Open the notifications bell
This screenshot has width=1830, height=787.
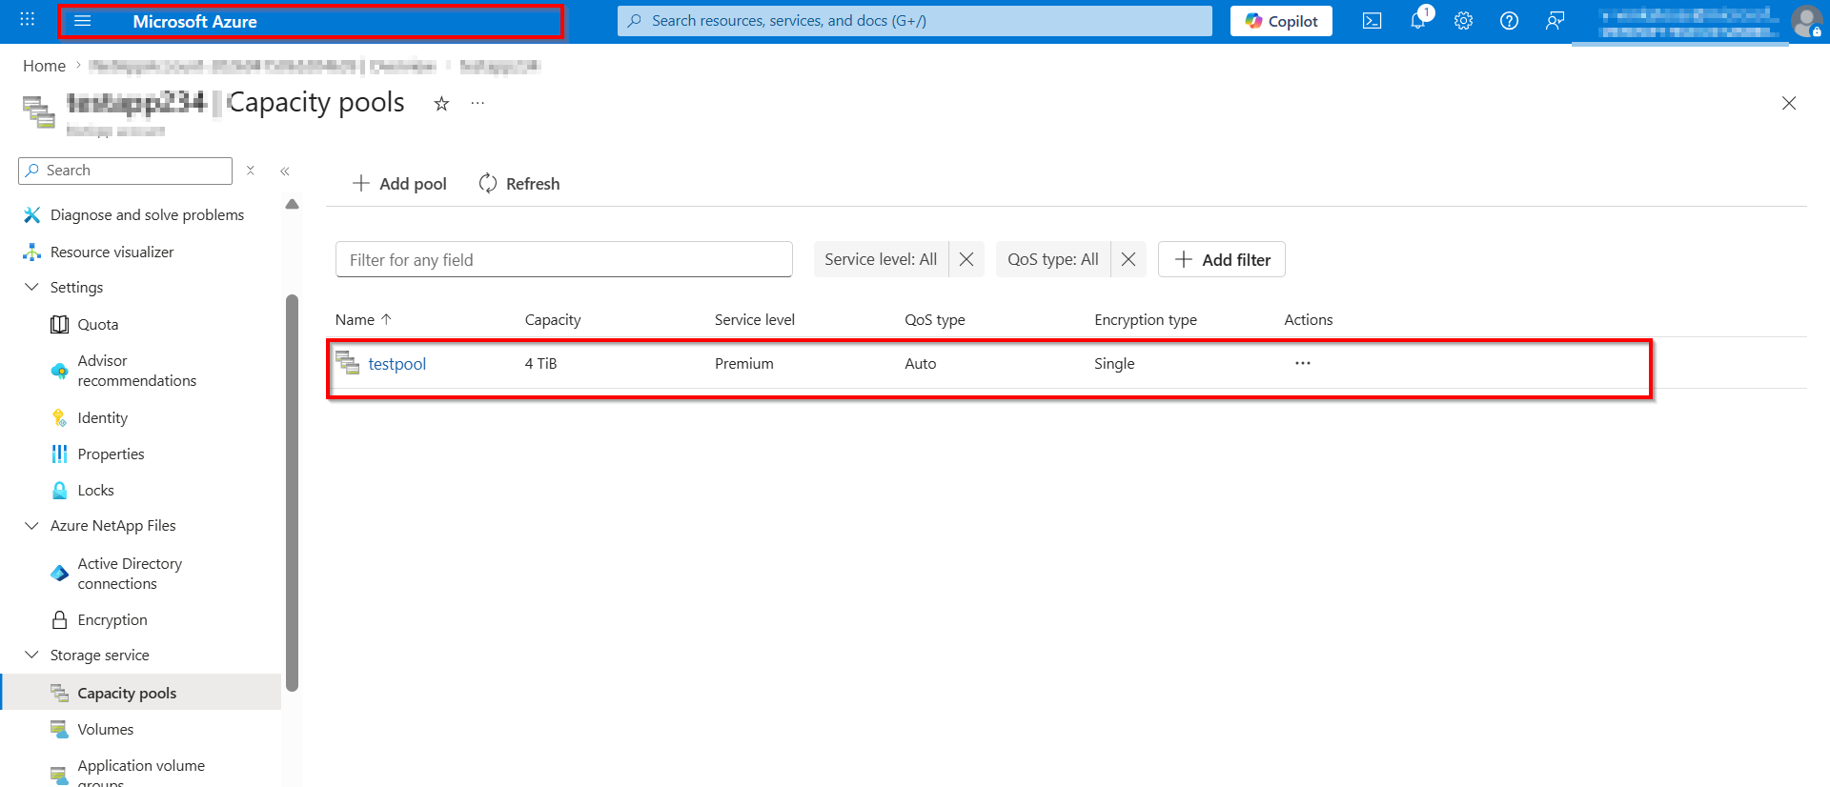(1418, 21)
